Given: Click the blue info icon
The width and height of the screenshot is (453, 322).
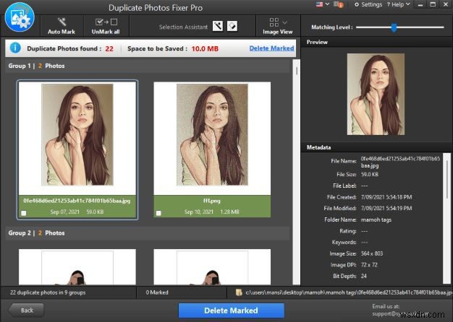Looking at the screenshot, I should click(15, 48).
